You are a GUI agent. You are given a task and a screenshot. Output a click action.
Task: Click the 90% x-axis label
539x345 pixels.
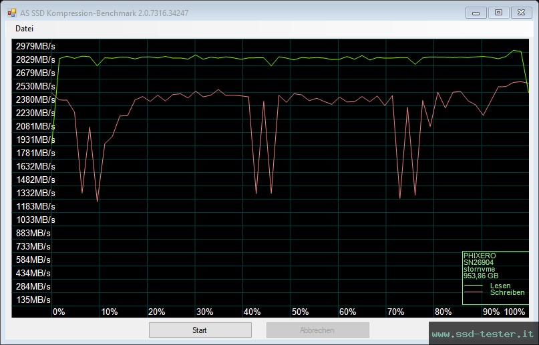point(491,312)
